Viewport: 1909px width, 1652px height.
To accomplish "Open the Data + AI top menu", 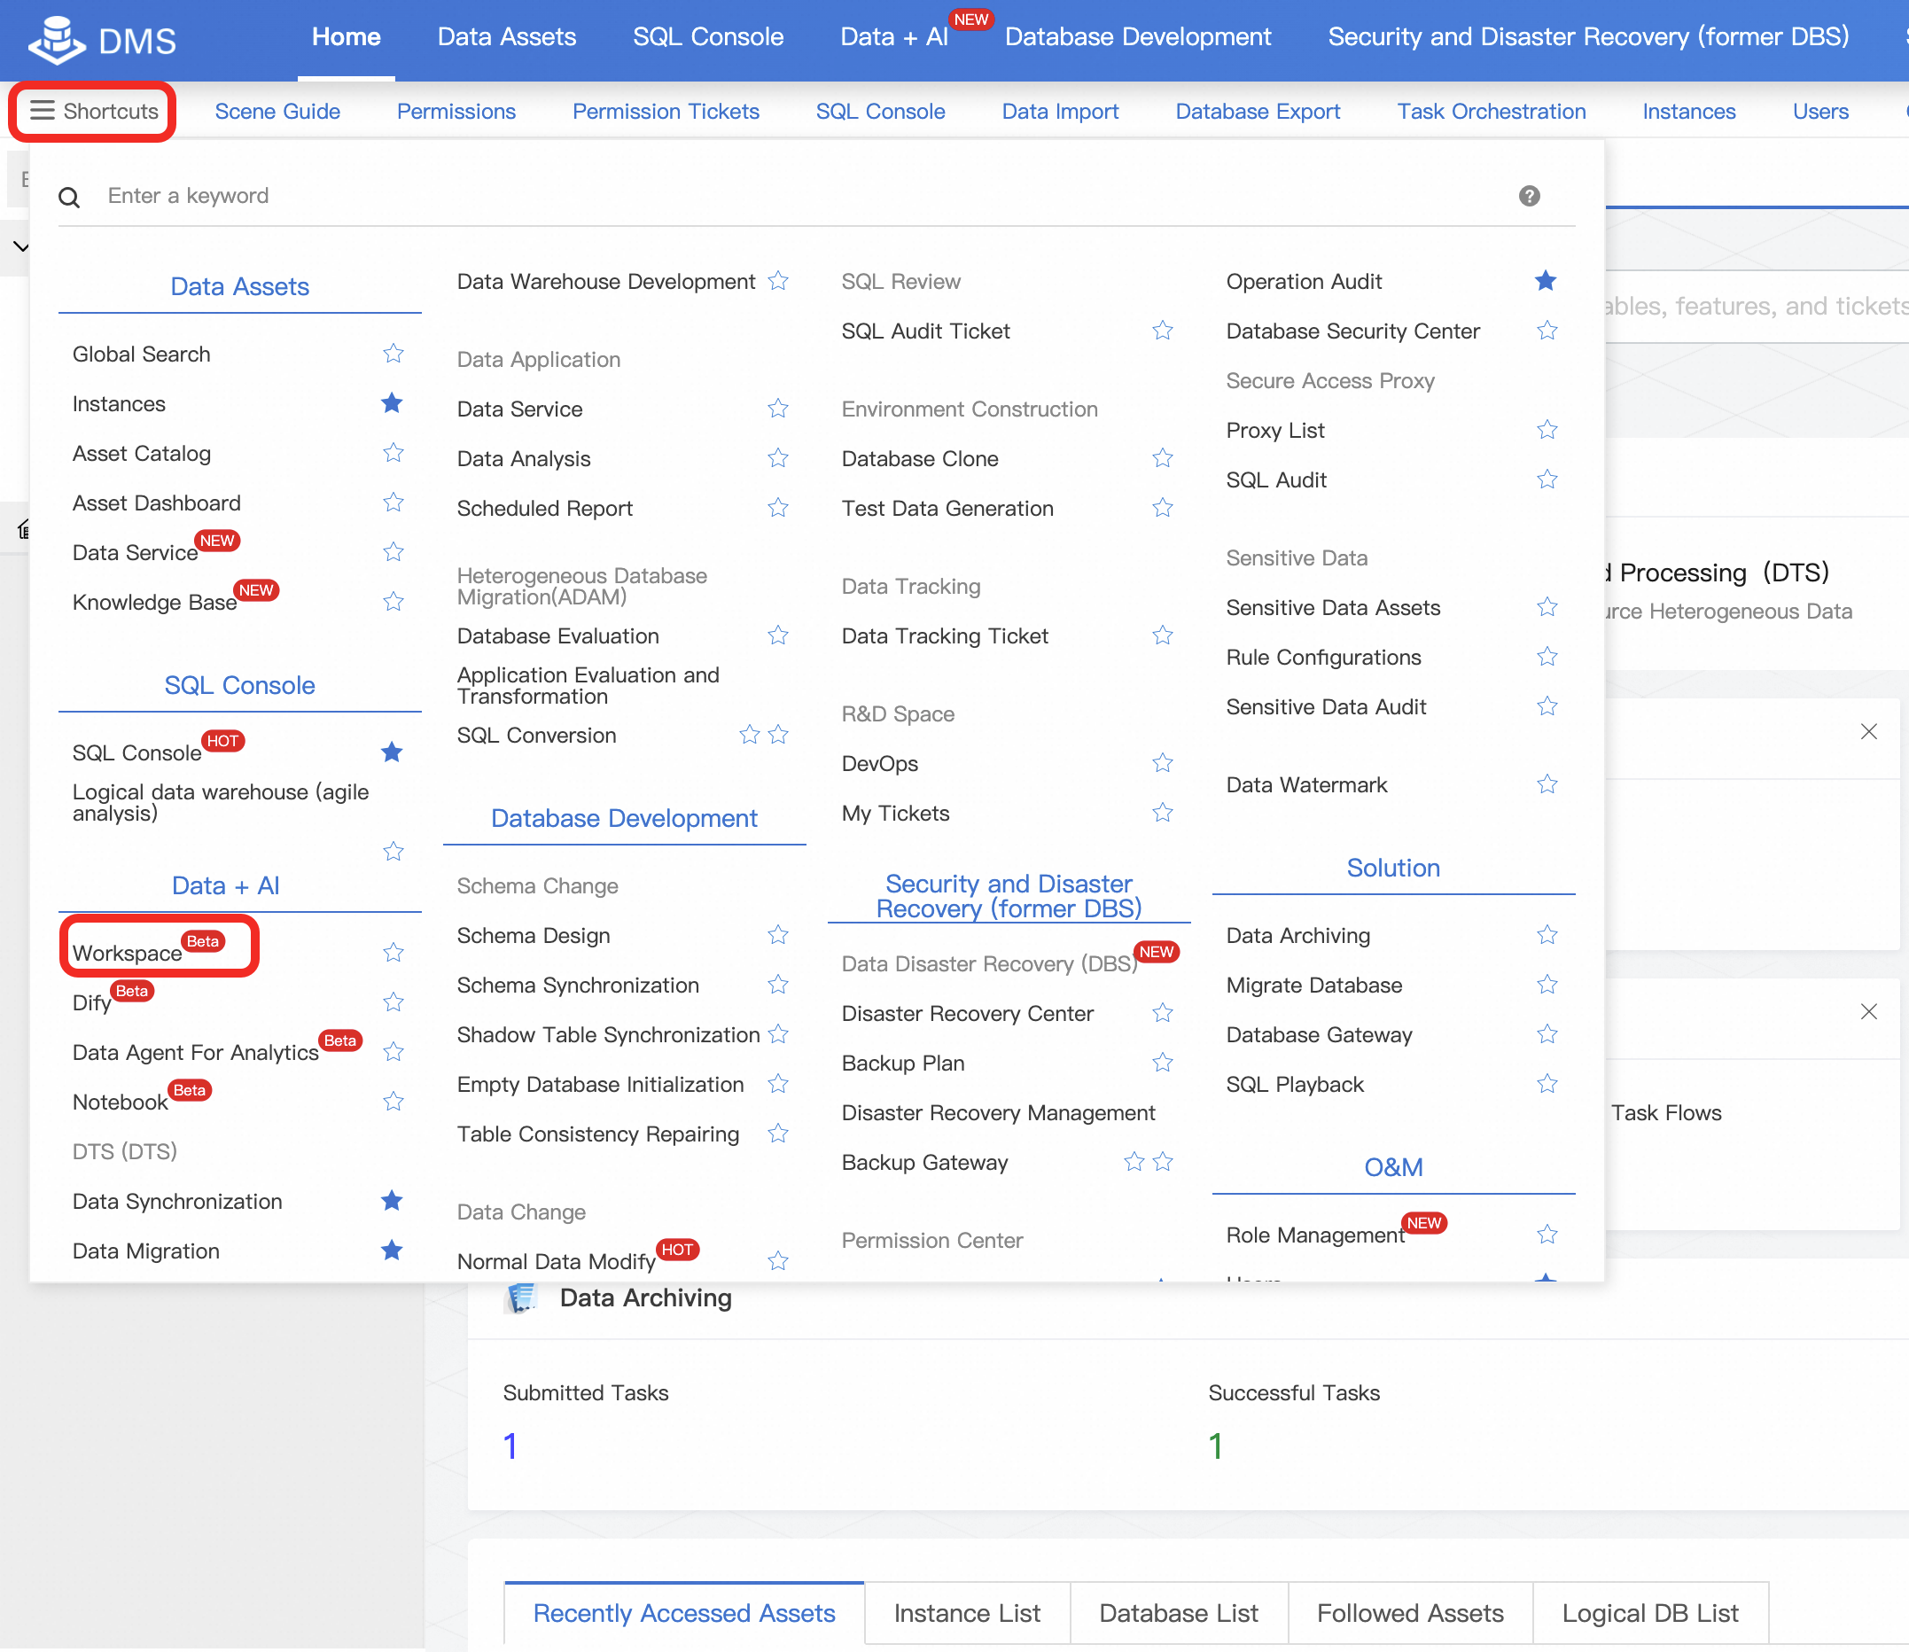I will click(x=893, y=37).
